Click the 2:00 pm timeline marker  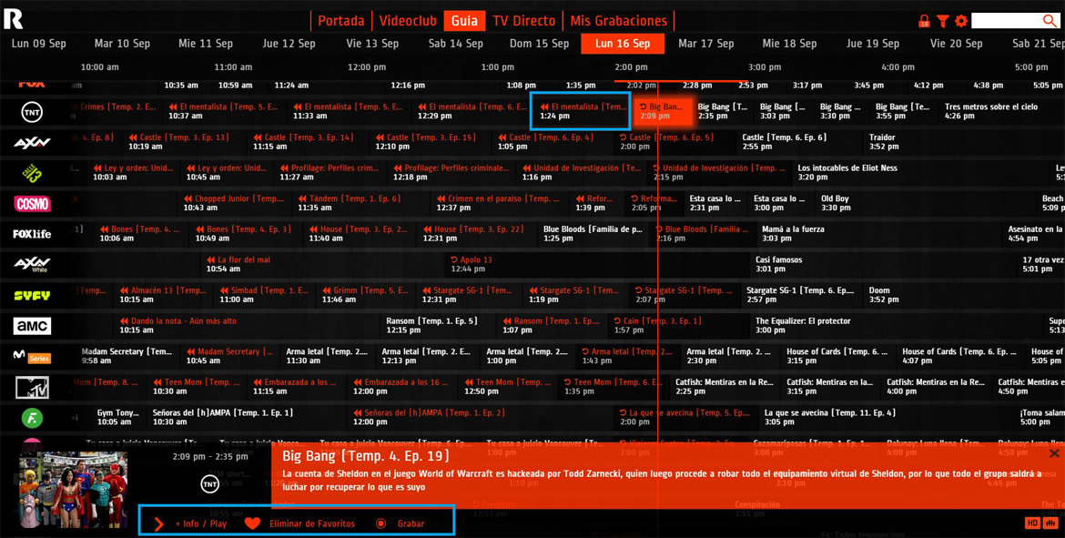pyautogui.click(x=632, y=67)
